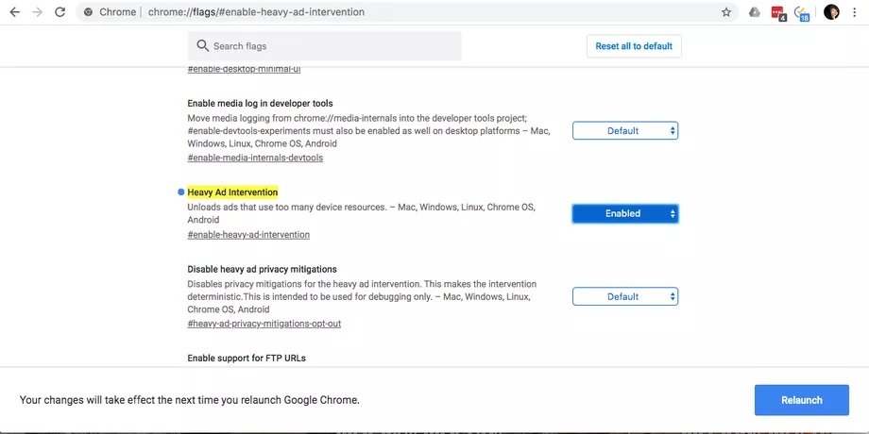Open the Heavy Ad Intervention Enabled dropdown
Image resolution: width=869 pixels, height=434 pixels.
point(624,214)
